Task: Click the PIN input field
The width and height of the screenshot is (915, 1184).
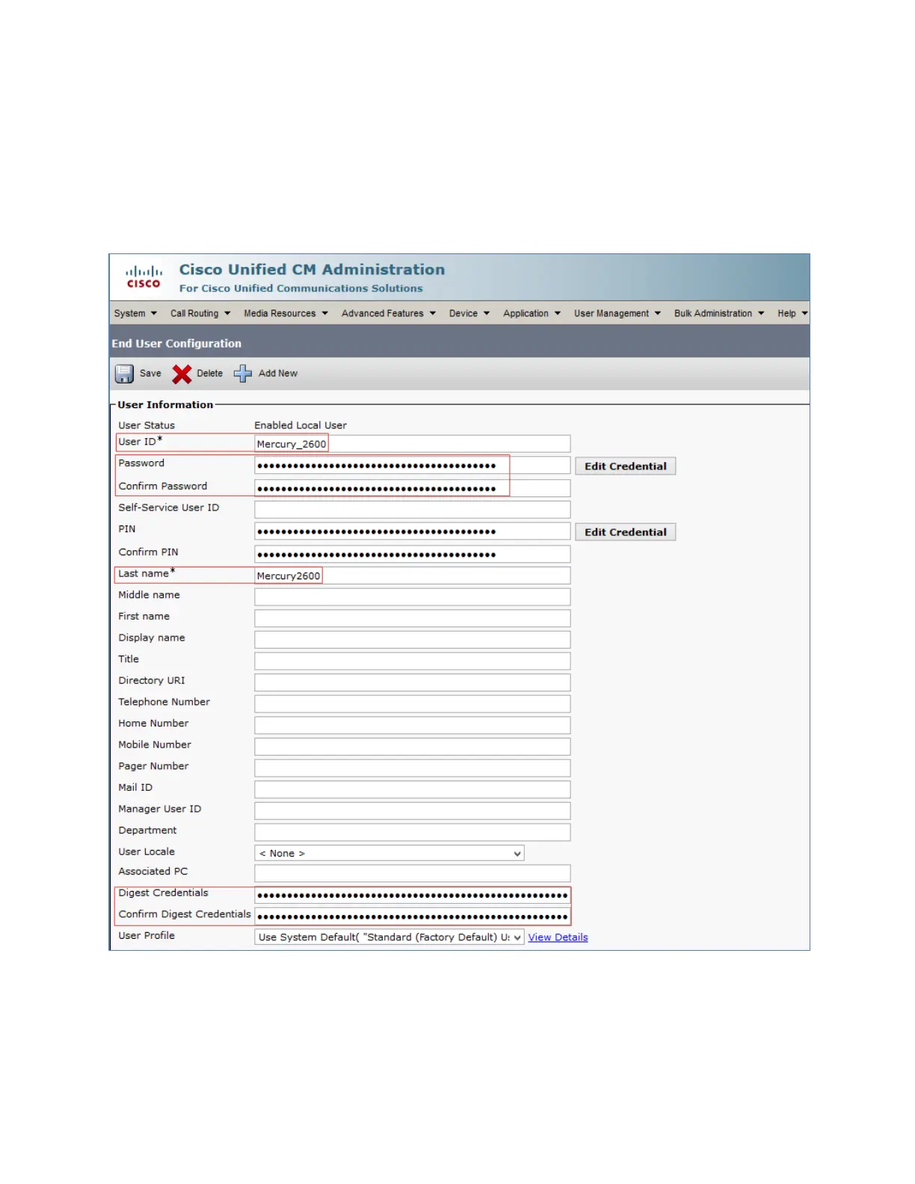Action: click(413, 531)
